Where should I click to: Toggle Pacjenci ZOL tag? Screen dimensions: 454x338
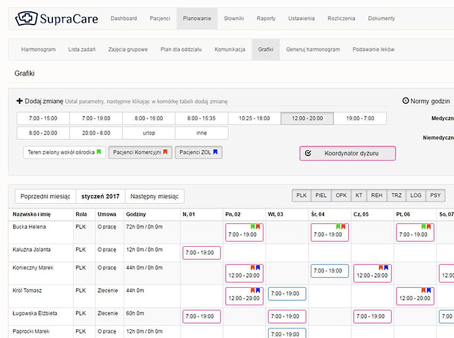click(199, 152)
